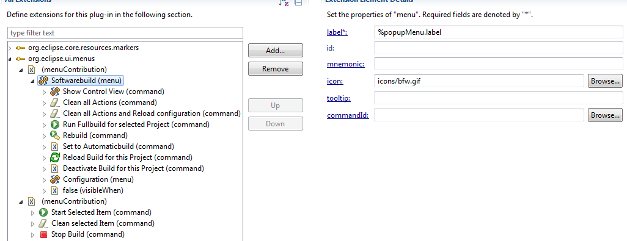Click the collapse all icon above the extensions tree
Screen dimensions: 627x241
[298, 2]
